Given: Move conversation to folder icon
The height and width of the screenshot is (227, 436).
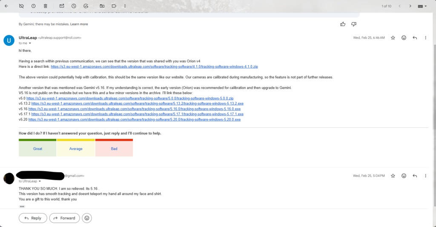Looking at the screenshot, I should click(x=102, y=6).
